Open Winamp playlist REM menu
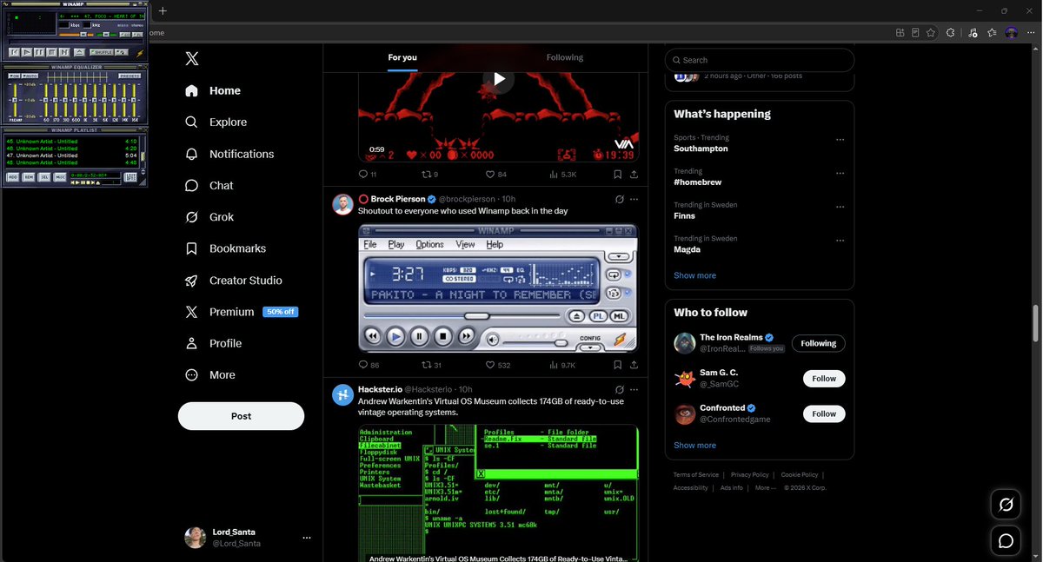1043x562 pixels. (x=29, y=176)
